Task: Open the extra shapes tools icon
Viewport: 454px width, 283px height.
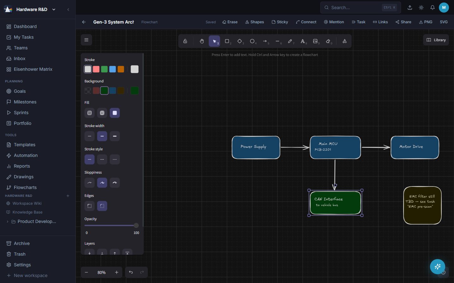Action: tap(345, 41)
